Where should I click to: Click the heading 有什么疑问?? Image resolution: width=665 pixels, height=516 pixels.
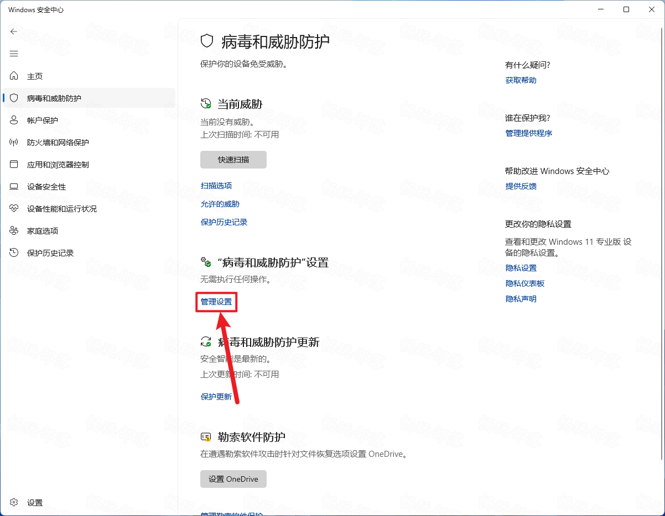pyautogui.click(x=528, y=65)
